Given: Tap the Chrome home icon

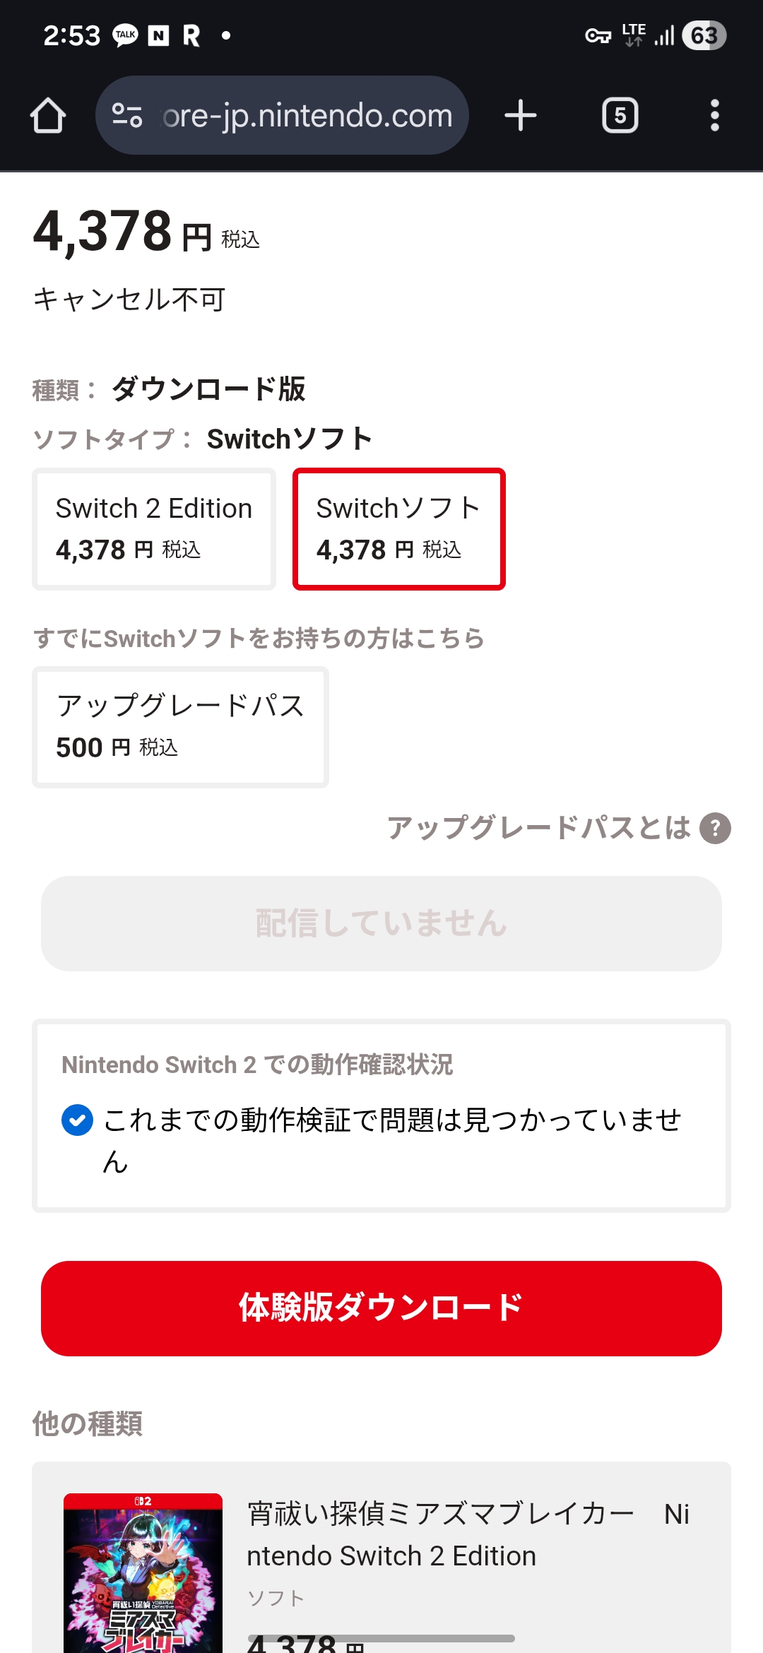Looking at the screenshot, I should coord(48,115).
